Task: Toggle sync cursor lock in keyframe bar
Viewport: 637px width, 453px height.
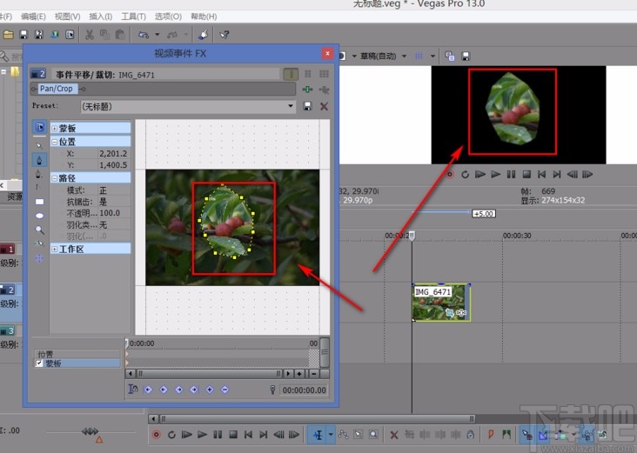Action: [x=133, y=390]
